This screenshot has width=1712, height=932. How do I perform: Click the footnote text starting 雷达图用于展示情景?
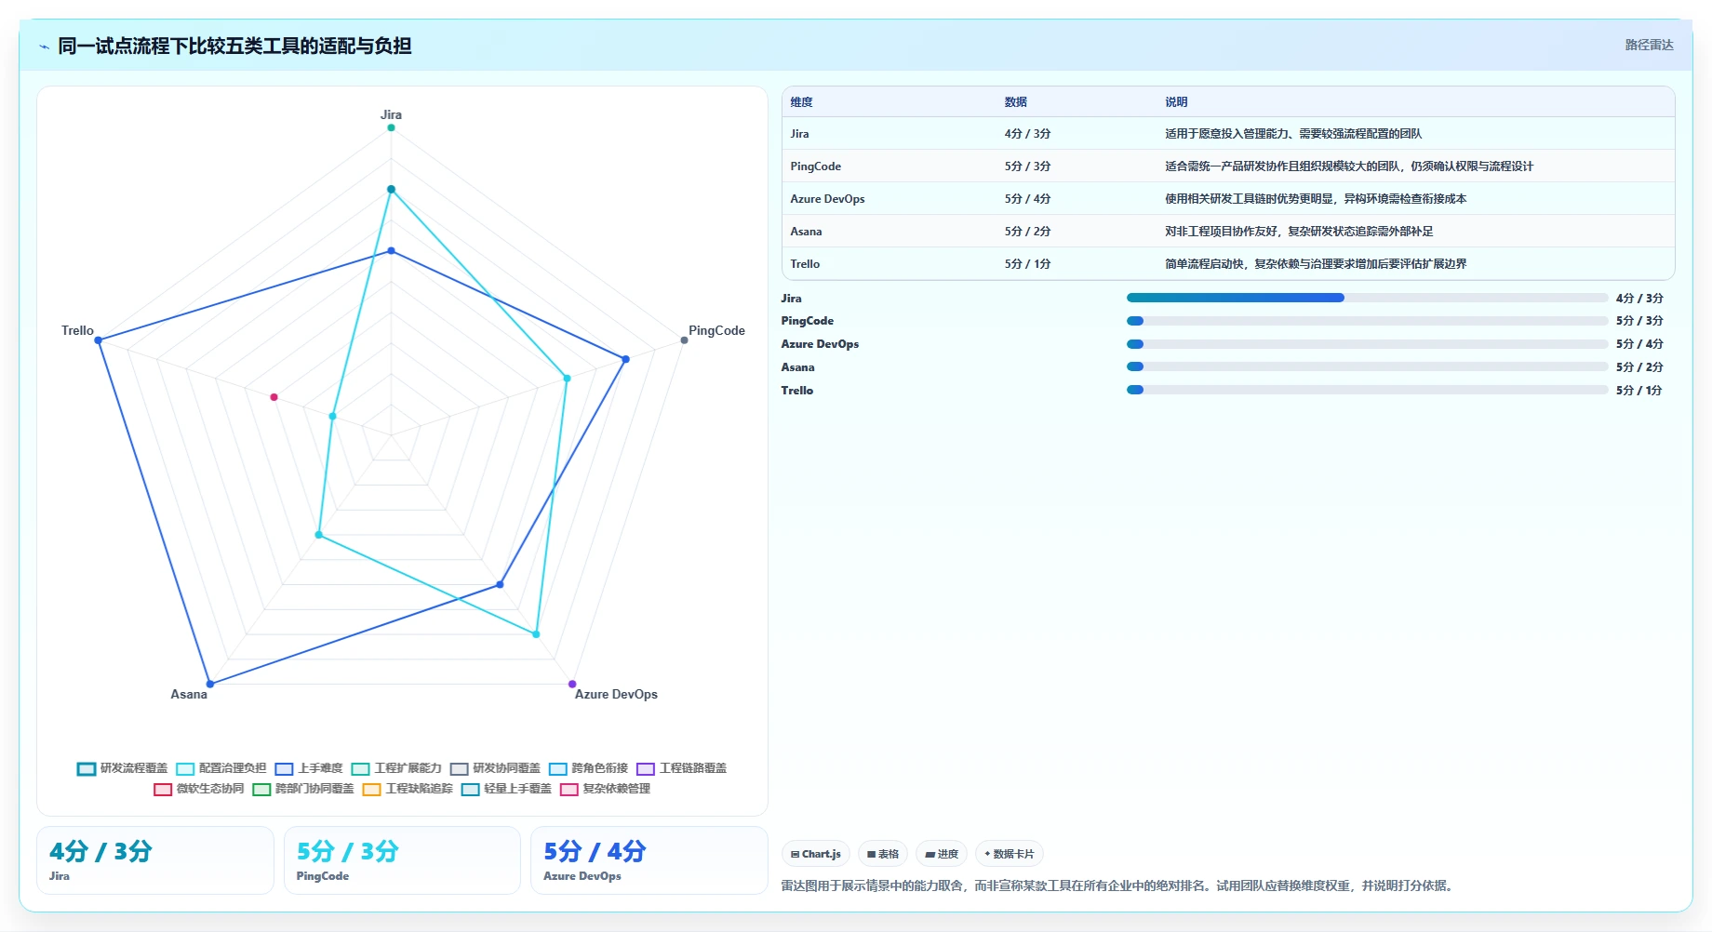1117,885
